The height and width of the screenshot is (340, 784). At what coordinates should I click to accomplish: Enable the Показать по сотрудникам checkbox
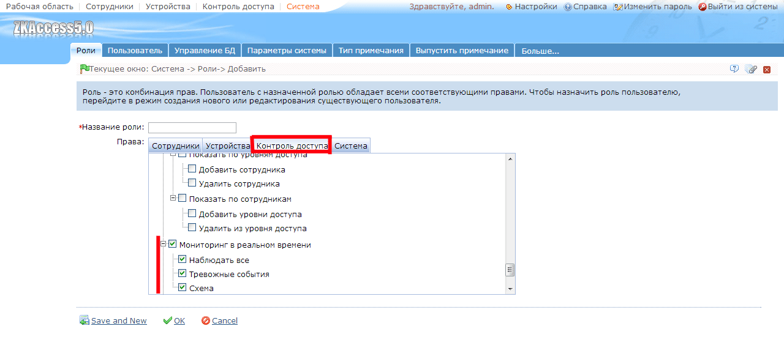183,198
